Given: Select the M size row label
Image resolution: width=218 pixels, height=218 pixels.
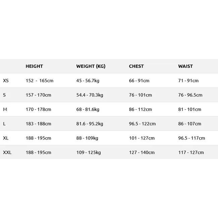Looking at the screenshot, I should pos(5,109).
